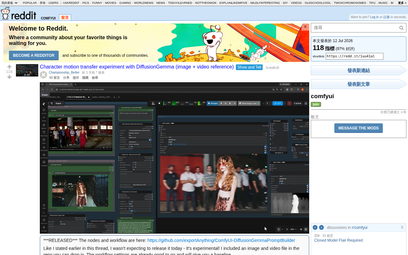The height and width of the screenshot is (255, 408).
Task: Click 檢舉 to report the post
Action: 95,78
